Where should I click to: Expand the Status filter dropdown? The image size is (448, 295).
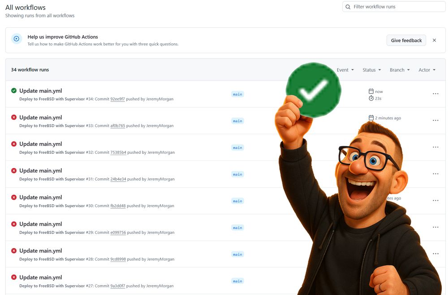coord(372,70)
